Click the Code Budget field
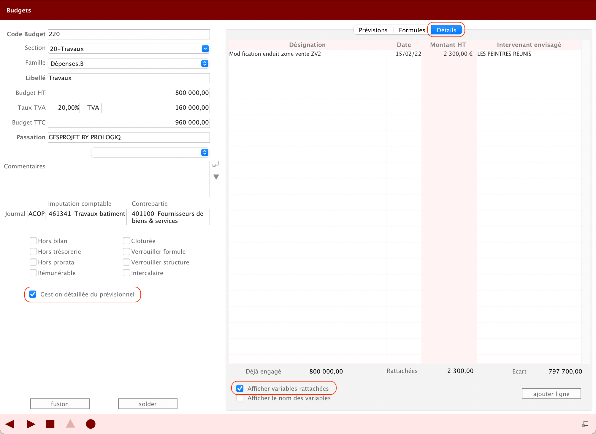 coord(129,34)
